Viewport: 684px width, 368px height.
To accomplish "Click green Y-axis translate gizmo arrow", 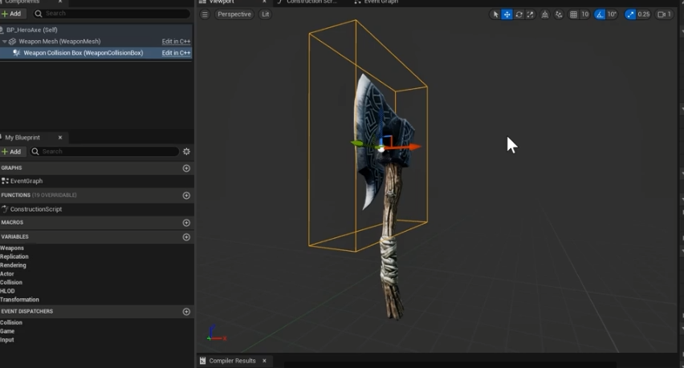I will click(x=359, y=144).
